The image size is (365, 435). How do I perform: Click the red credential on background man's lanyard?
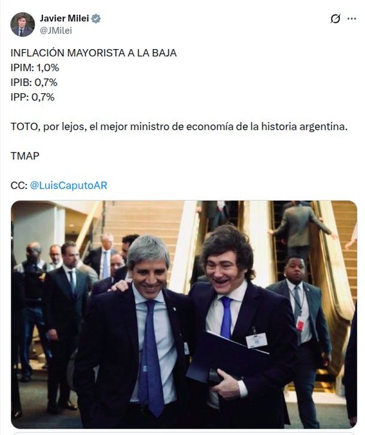point(300,324)
